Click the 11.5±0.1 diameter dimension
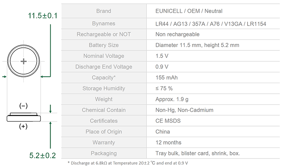 coord(43,16)
